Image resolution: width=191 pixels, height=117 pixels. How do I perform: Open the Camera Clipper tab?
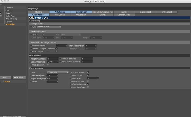[124, 15]
